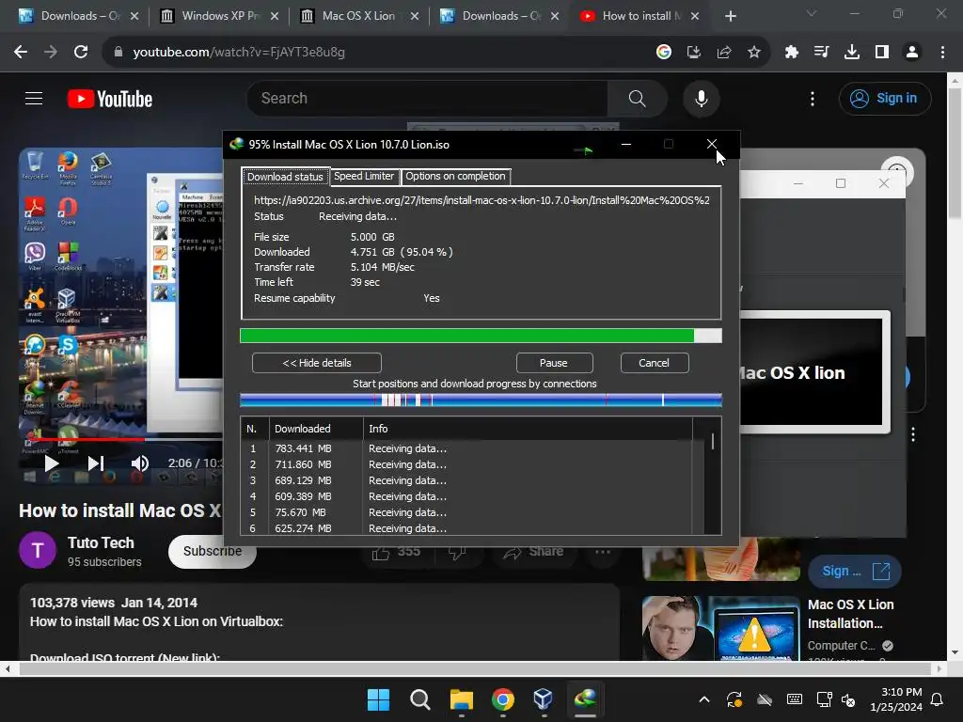The image size is (963, 722).
Task: Click the share page icon in address bar
Action: pyautogui.click(x=724, y=53)
